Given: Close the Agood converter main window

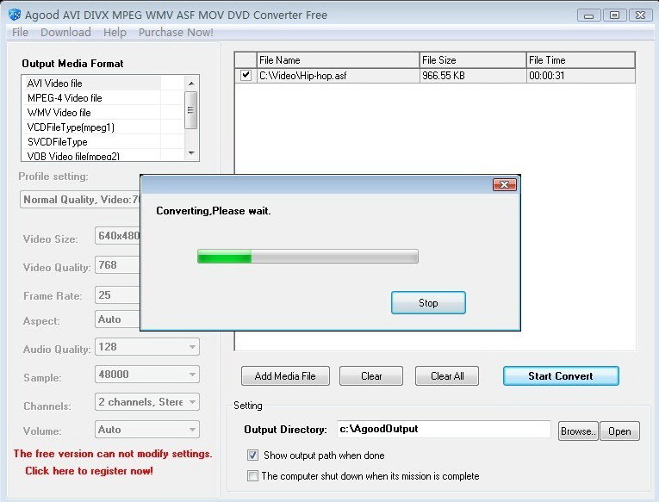Looking at the screenshot, I should (640, 15).
